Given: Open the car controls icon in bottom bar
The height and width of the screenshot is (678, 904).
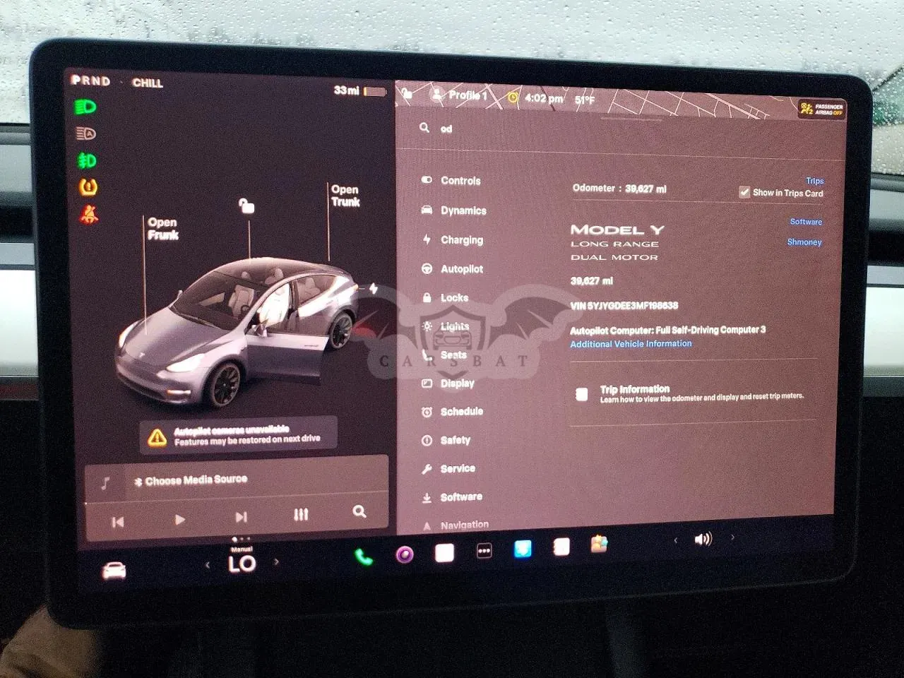Looking at the screenshot, I should click(114, 570).
